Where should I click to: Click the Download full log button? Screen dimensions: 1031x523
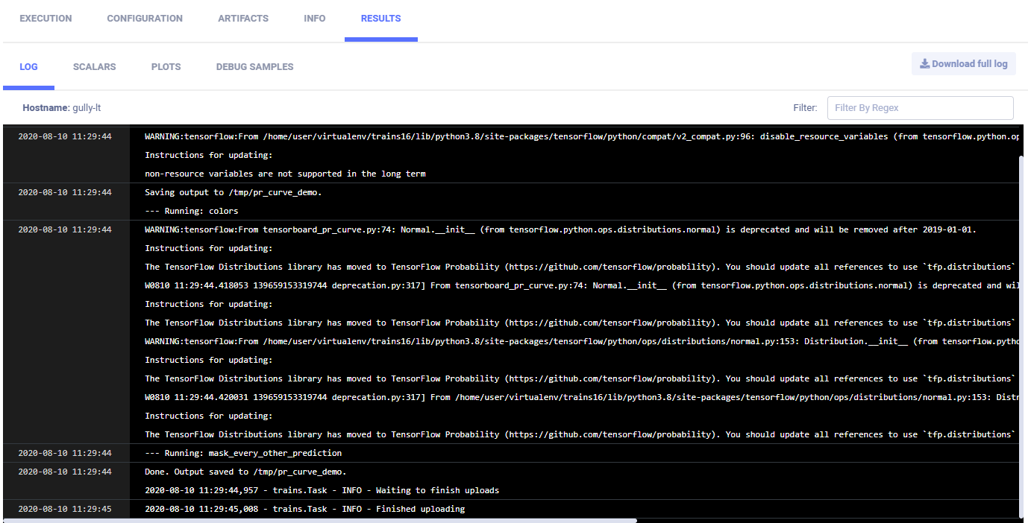(963, 63)
